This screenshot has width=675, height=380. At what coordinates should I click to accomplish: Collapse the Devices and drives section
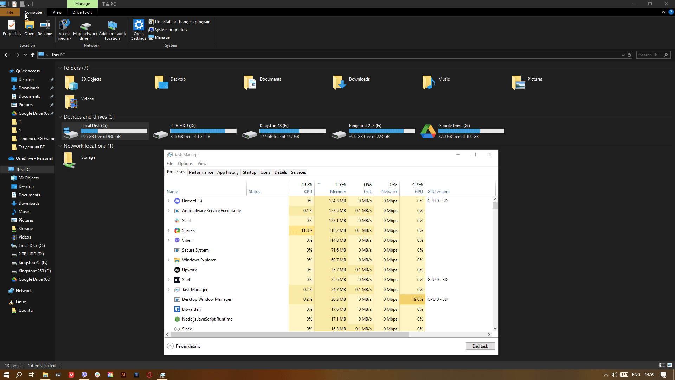60,117
